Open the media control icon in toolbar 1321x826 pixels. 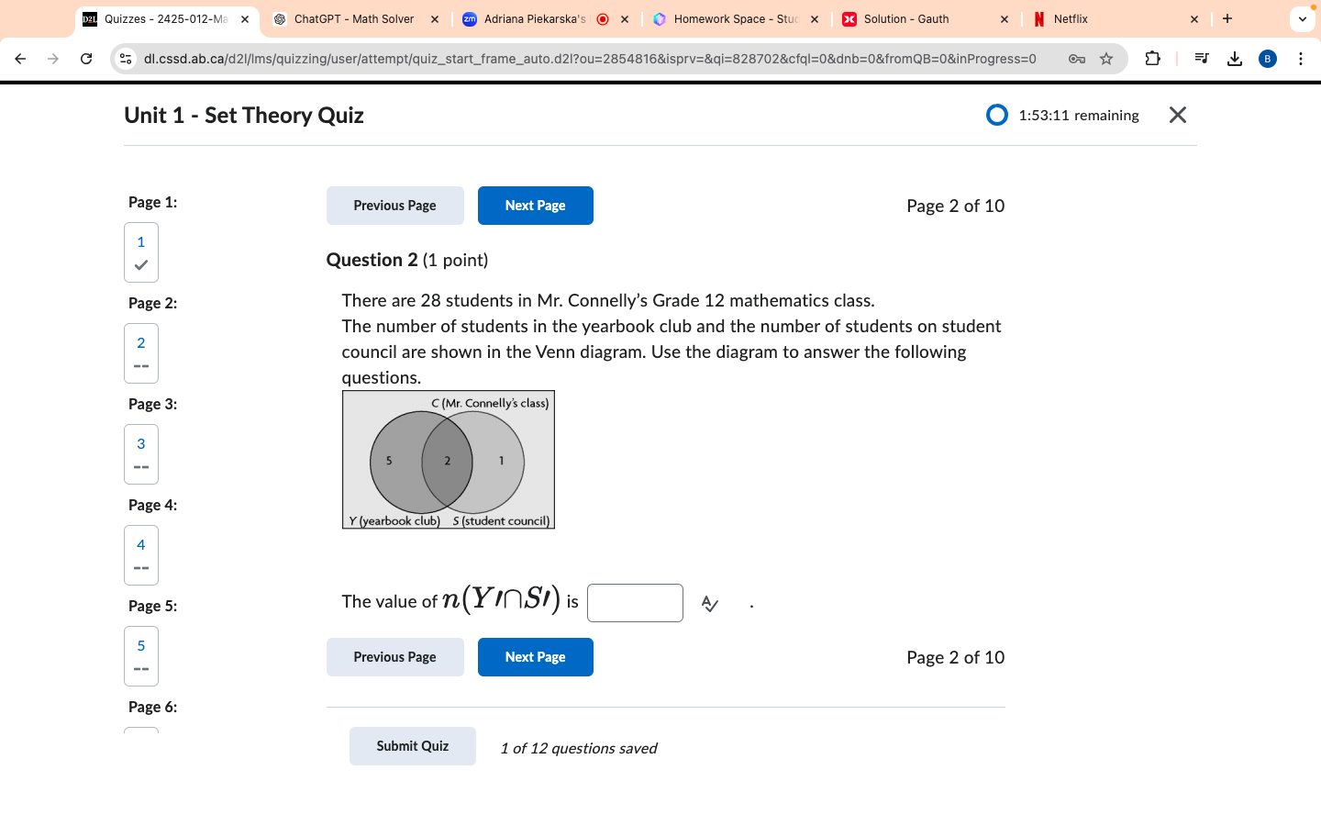coord(1202,59)
